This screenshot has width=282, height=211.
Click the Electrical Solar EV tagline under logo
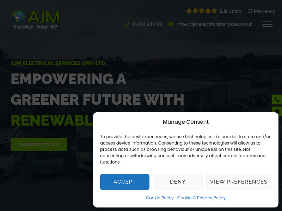[x=36, y=27]
